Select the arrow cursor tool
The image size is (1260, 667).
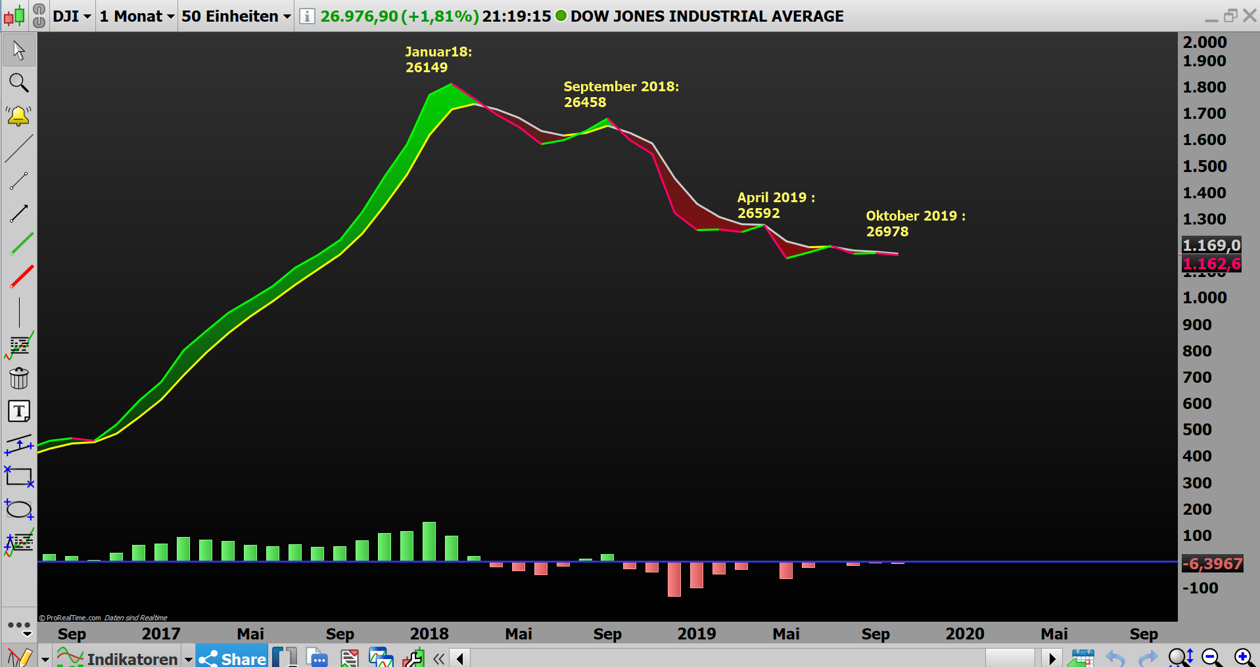pyautogui.click(x=19, y=51)
